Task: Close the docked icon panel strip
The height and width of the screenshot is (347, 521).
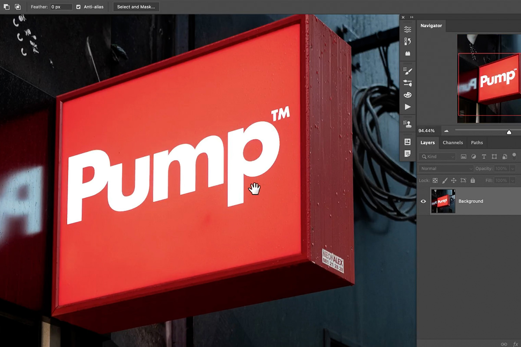Action: [403, 17]
